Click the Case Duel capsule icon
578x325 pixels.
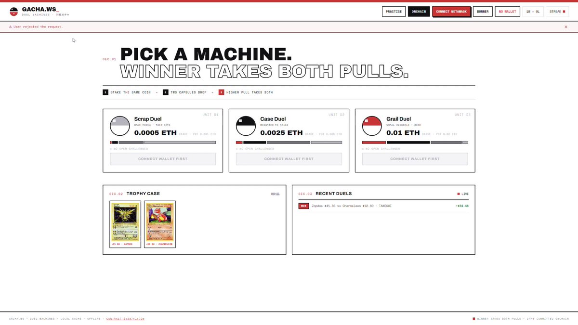coord(246,126)
